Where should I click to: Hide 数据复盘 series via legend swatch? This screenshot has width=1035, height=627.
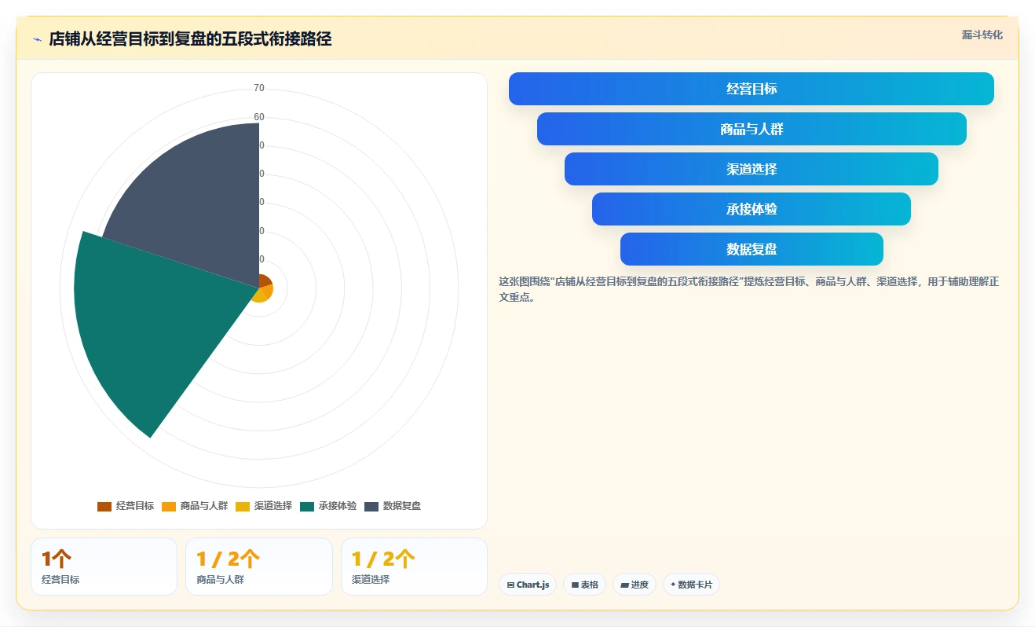tap(371, 506)
